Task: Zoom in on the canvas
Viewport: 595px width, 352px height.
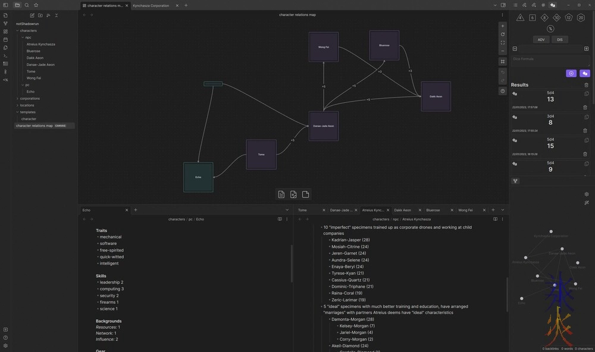Action: point(503,26)
